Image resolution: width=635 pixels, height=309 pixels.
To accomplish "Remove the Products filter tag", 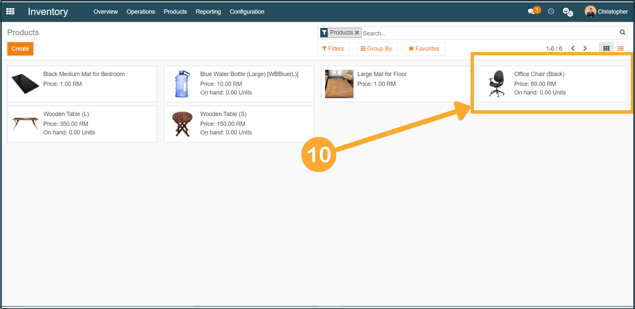I will coord(357,33).
